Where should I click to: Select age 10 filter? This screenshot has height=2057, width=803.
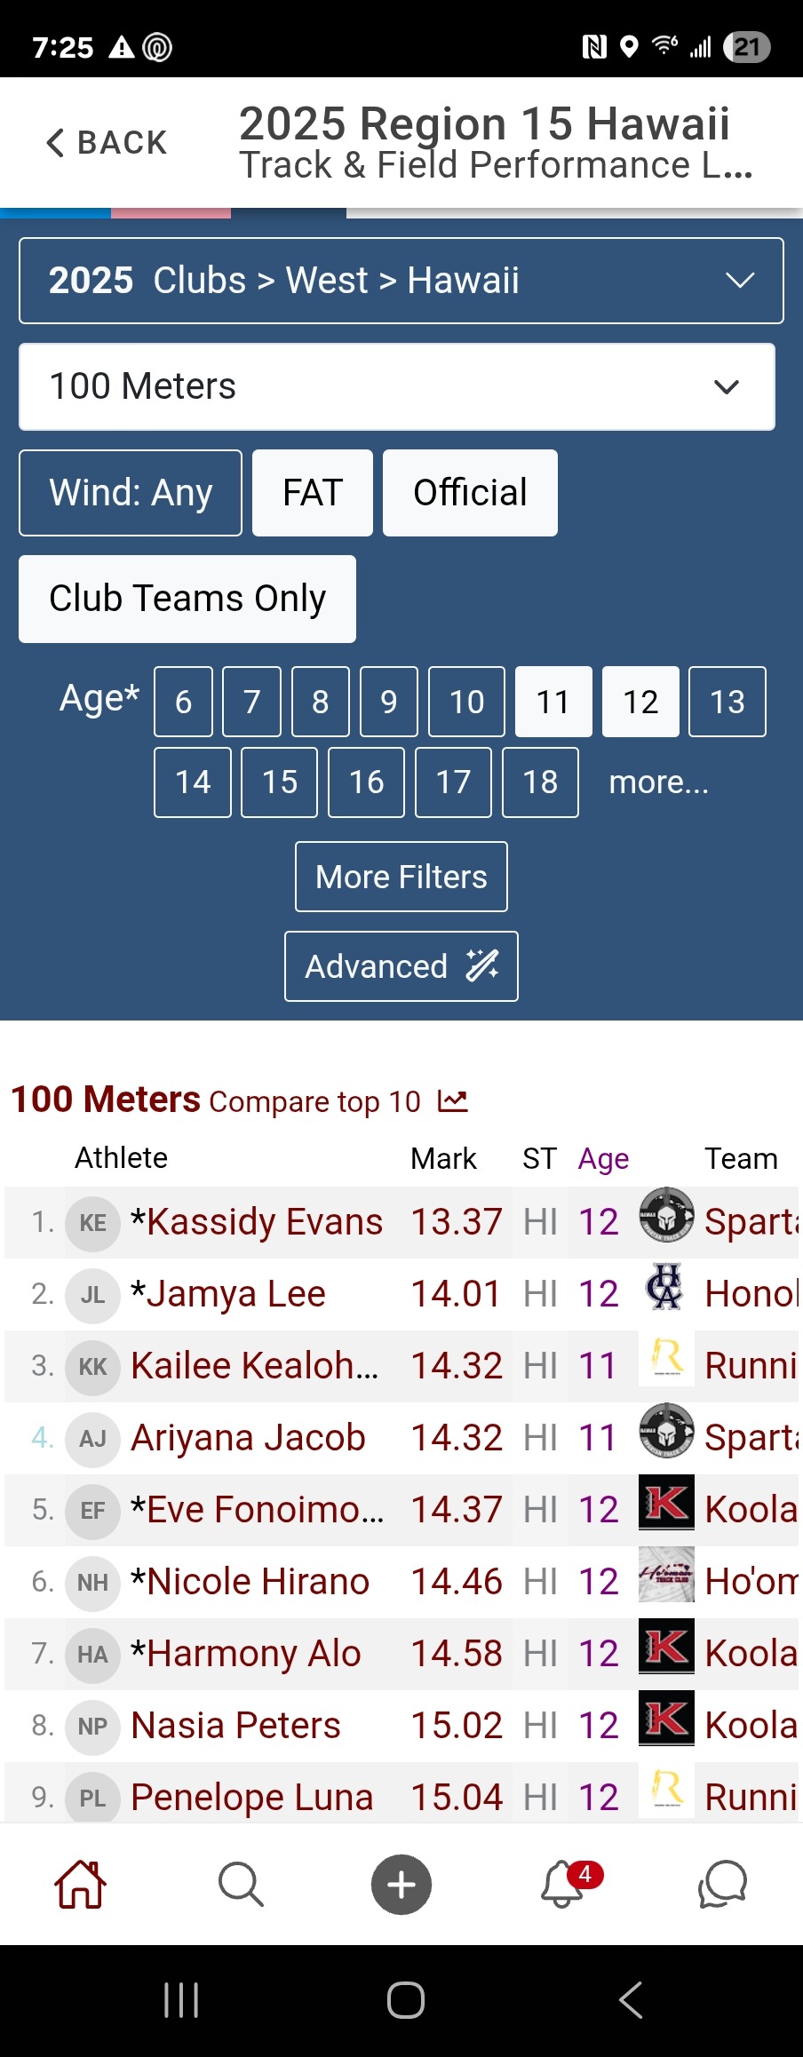466,702
